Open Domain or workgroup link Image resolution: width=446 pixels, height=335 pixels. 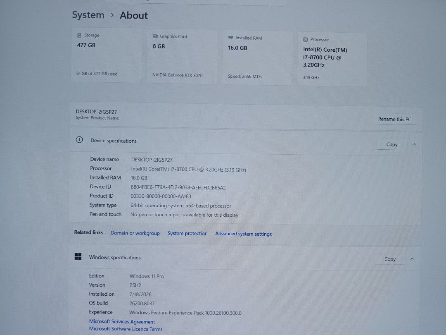pos(135,233)
